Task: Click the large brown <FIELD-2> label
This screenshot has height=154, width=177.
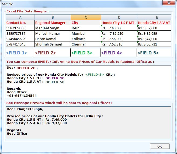Action: [45, 53]
